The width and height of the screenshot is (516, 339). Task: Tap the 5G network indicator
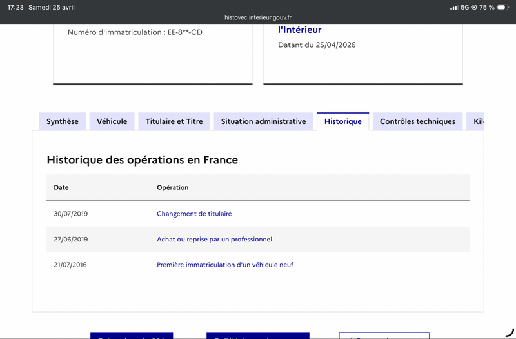(464, 7)
